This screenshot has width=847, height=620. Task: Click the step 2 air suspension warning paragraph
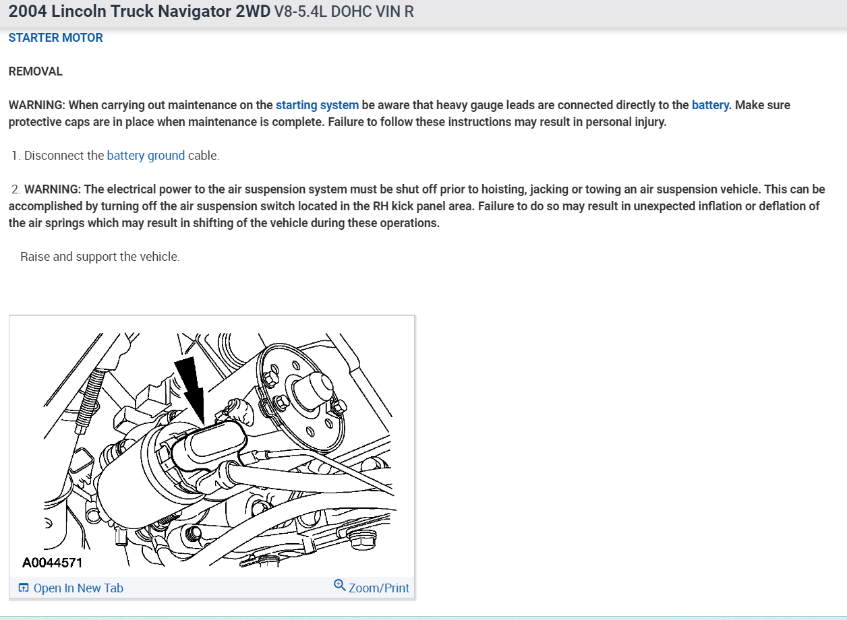417,206
